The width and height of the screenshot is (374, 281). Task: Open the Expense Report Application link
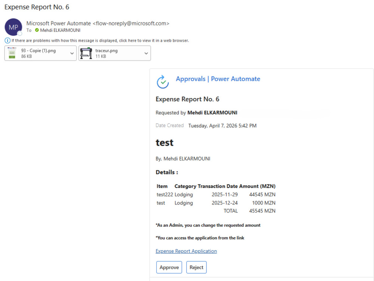(x=186, y=251)
